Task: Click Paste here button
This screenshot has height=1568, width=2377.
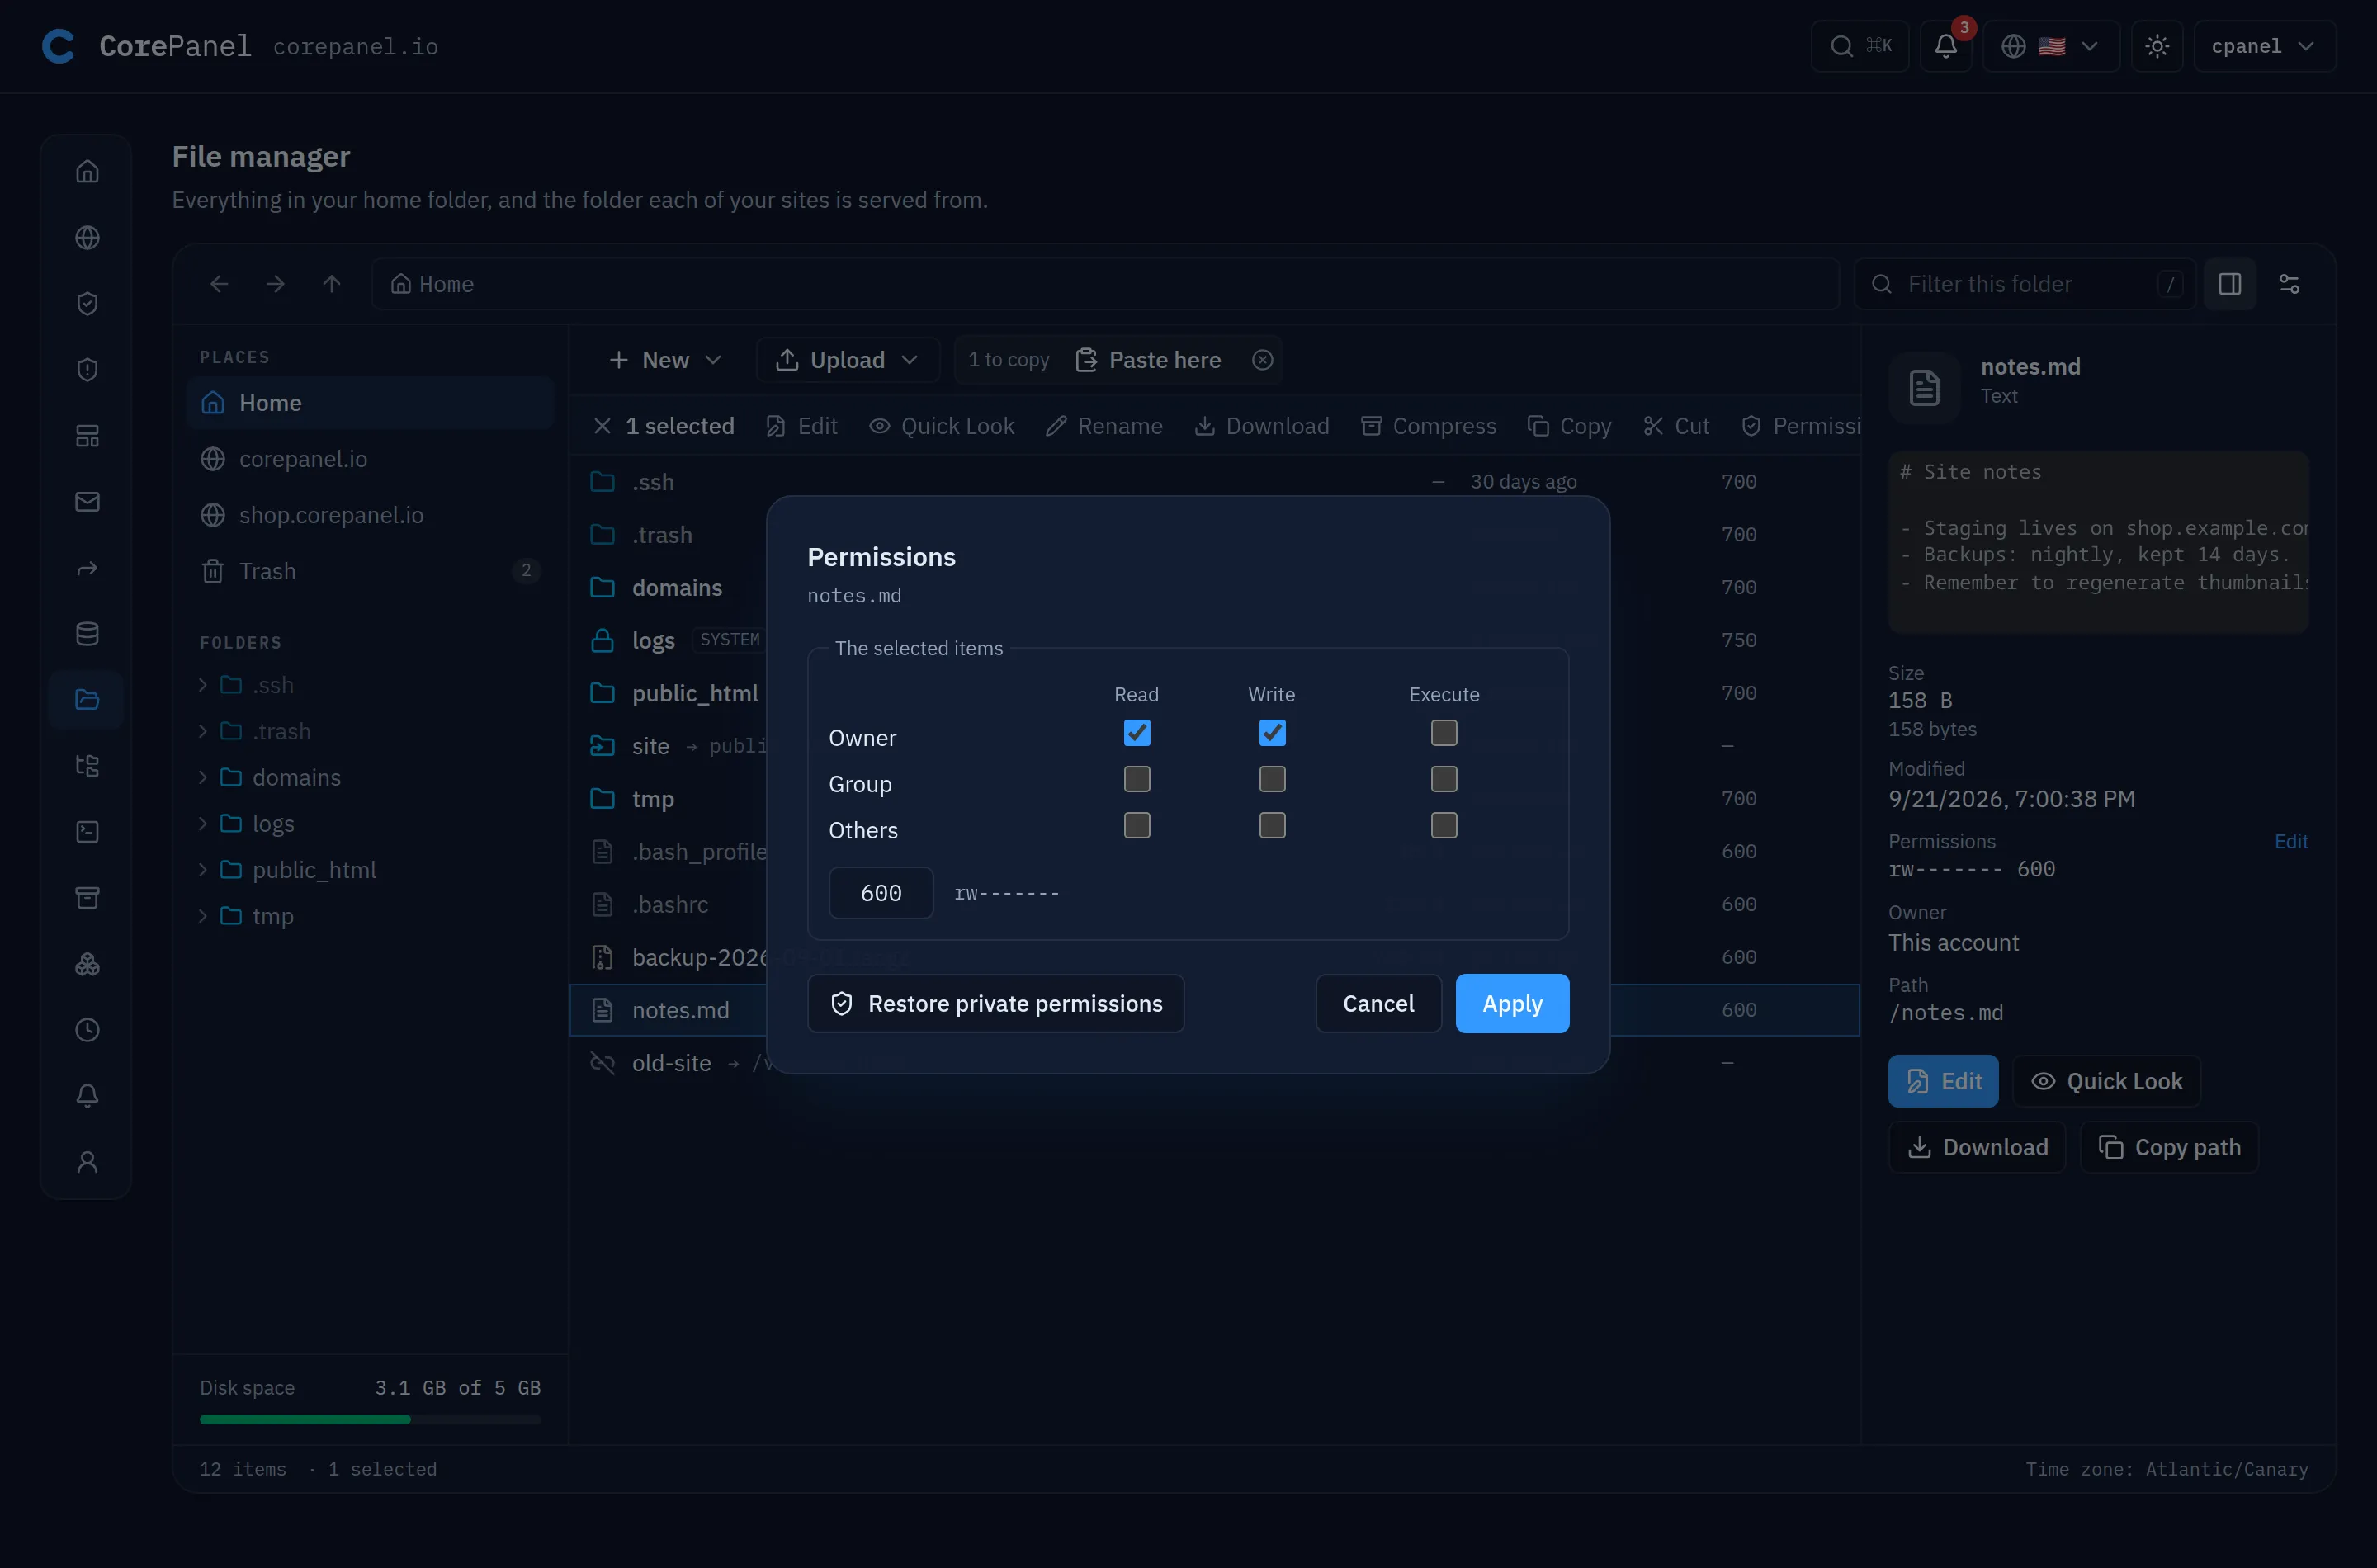Action: 1148,360
